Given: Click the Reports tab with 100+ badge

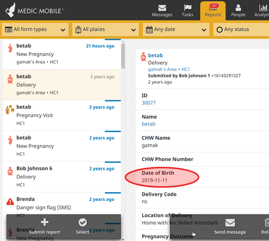Looking at the screenshot, I should pos(213,11).
